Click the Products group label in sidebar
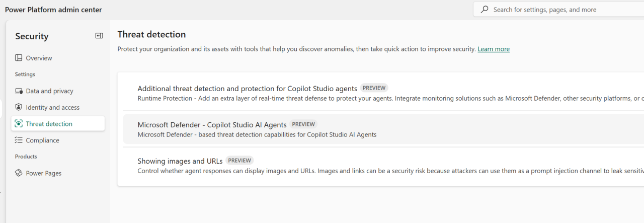 (26, 157)
